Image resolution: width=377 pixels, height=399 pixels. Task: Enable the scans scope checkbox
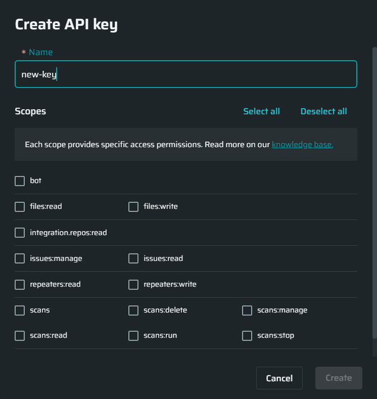click(x=20, y=311)
